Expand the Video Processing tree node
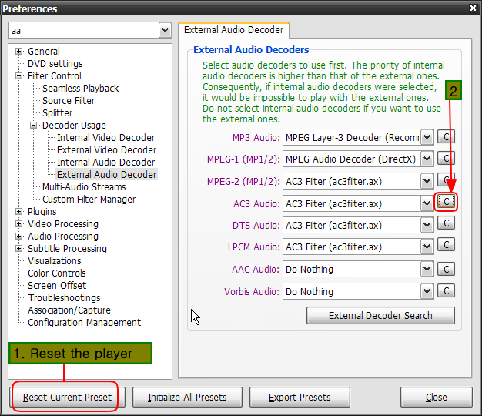This screenshot has height=416, width=482. pos(19,224)
